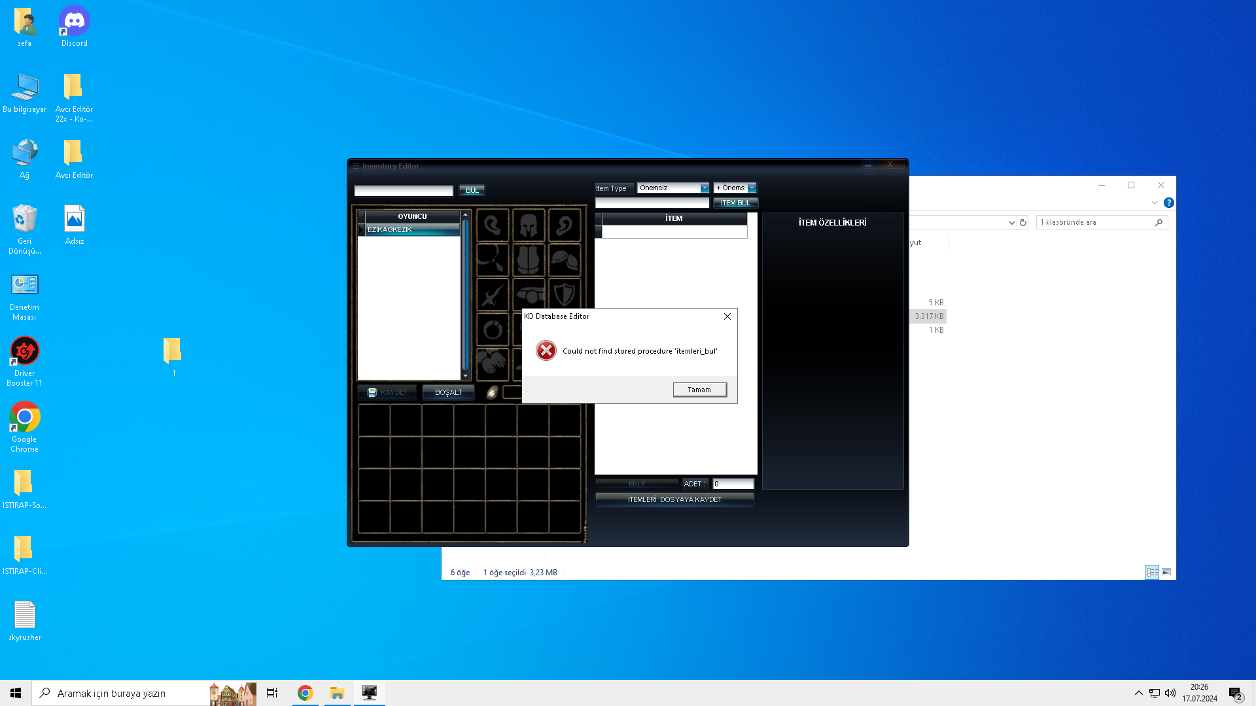Click the player list scrollbar
This screenshot has height=706, width=1256.
465,295
